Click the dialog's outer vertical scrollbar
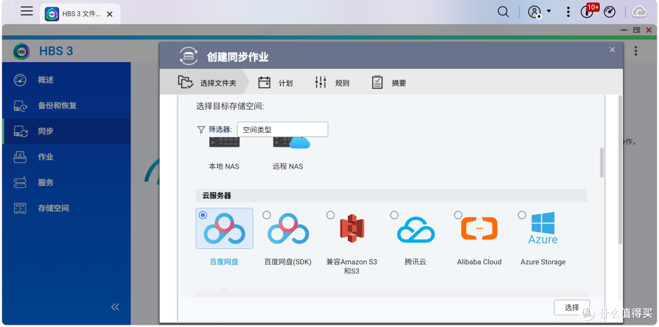The image size is (659, 327). click(621, 170)
